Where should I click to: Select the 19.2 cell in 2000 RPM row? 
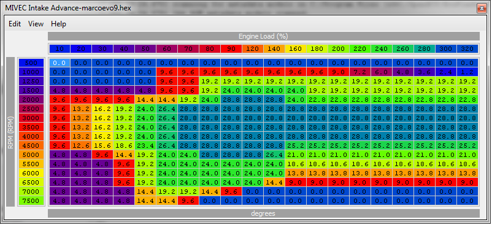[x=188, y=100]
